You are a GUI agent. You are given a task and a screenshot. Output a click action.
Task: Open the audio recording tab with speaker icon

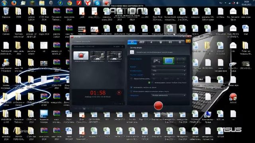pos(151,42)
